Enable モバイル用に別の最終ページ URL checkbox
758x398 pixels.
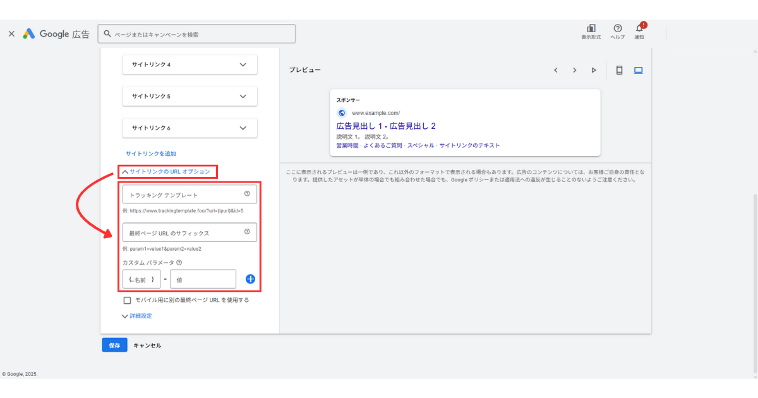coord(128,300)
